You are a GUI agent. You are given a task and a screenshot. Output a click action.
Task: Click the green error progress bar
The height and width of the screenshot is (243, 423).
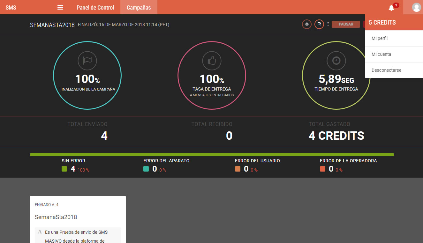click(x=212, y=155)
